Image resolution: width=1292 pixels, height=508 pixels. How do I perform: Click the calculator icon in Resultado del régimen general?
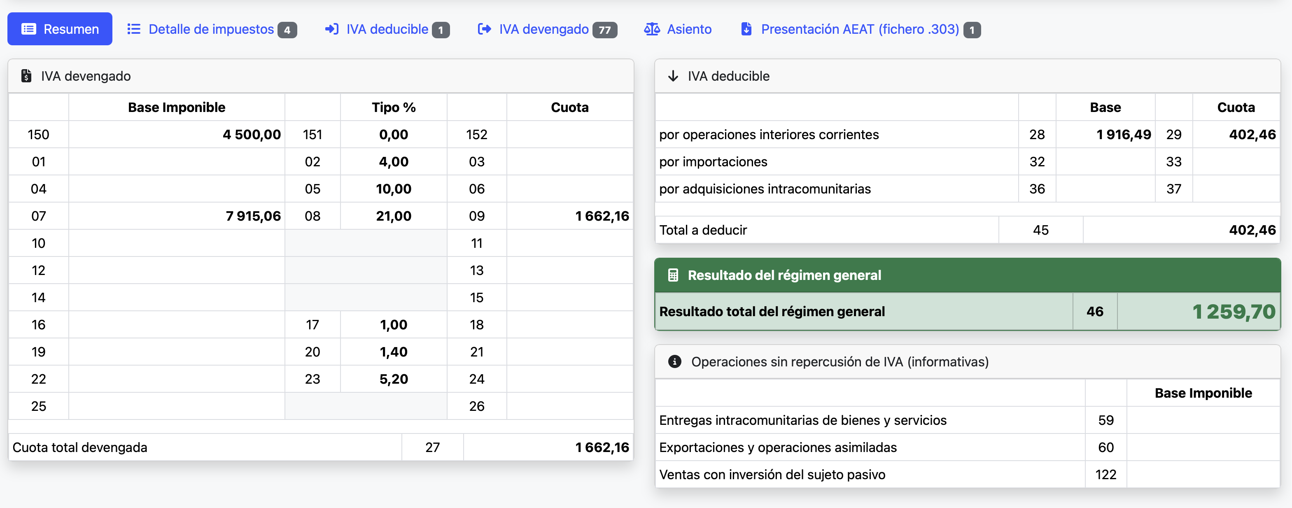click(x=673, y=275)
